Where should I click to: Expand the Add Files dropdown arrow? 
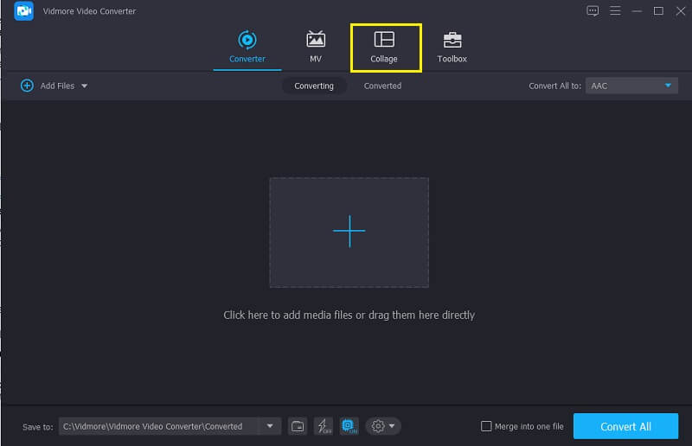(85, 86)
